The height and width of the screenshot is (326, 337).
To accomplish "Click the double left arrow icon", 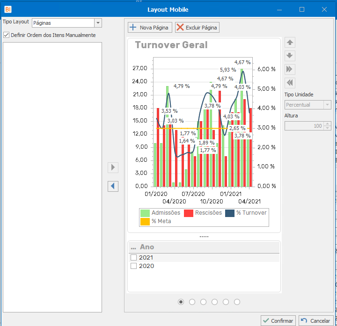I will point(290,83).
